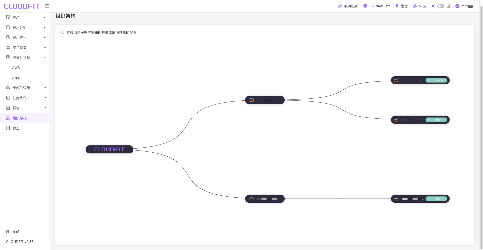Click the 设置 gear icon
The width and height of the screenshot is (483, 250).
[x=8, y=232]
